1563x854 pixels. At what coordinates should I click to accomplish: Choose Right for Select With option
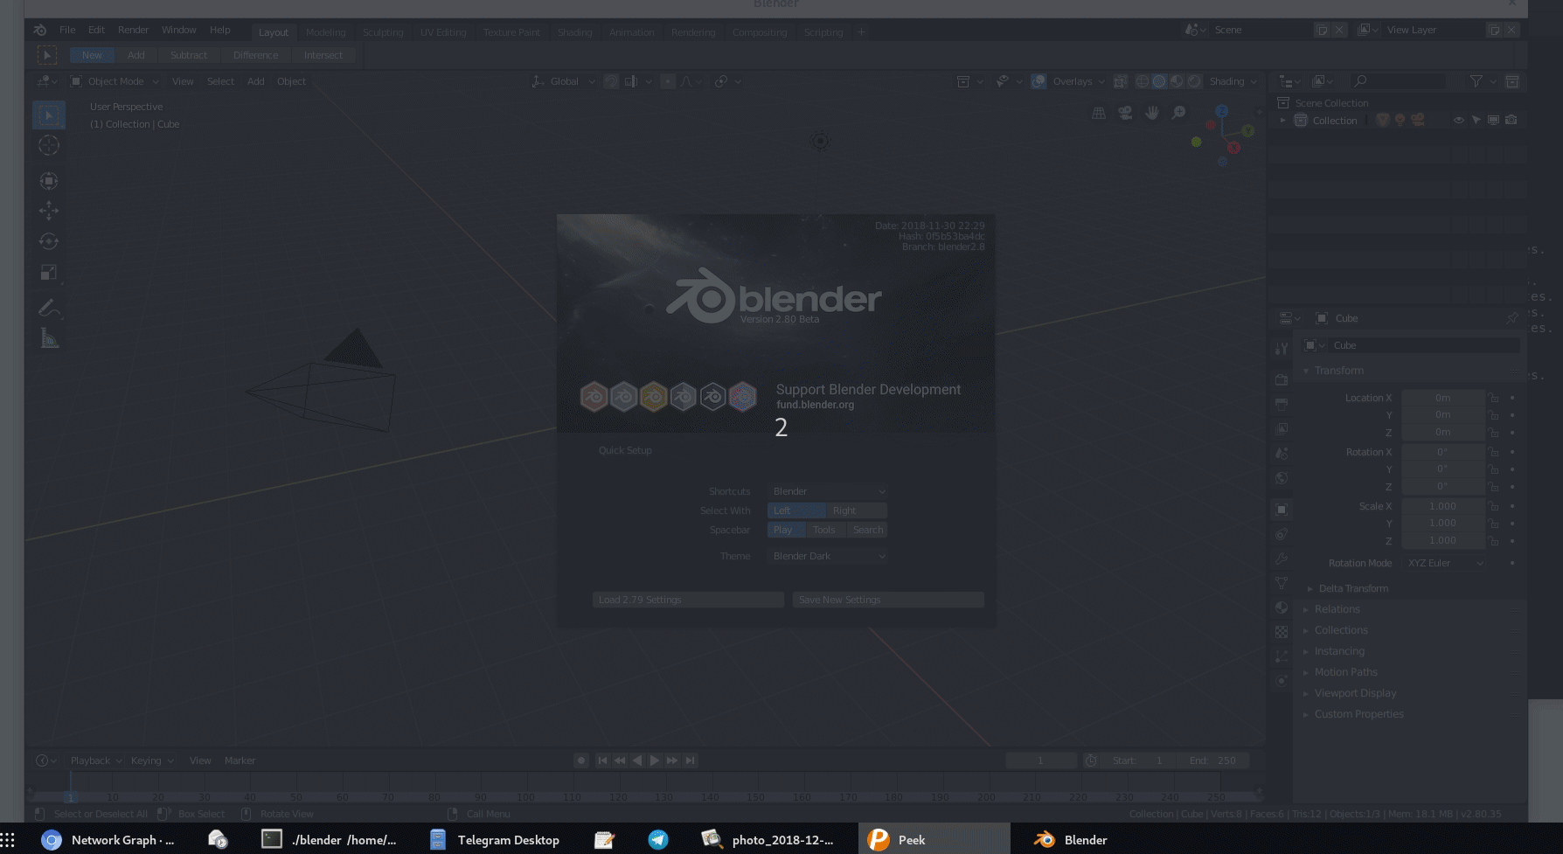click(x=857, y=510)
